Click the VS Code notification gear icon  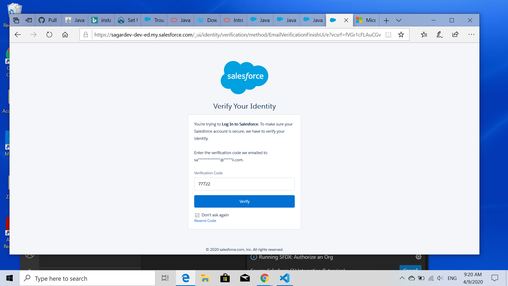click(418, 257)
